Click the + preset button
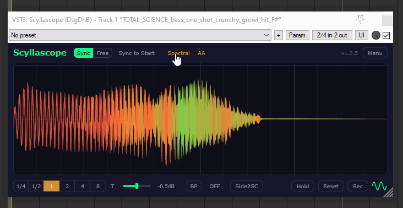The width and height of the screenshot is (403, 208). pos(279,35)
